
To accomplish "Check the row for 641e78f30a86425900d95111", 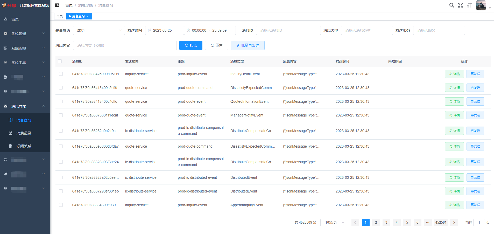I will [x=61, y=74].
